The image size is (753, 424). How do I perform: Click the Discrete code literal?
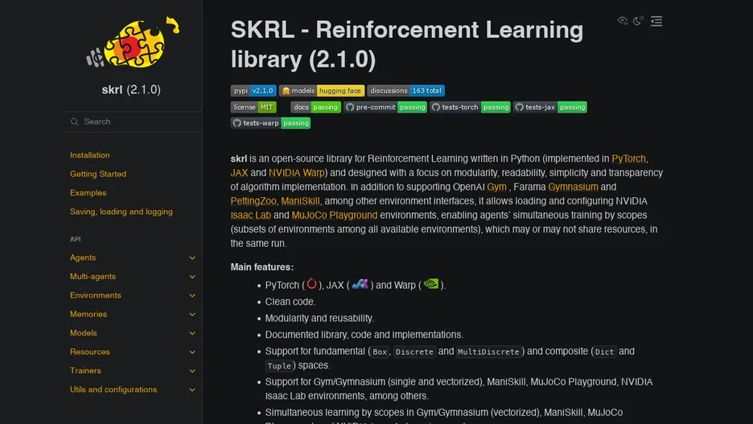click(414, 352)
